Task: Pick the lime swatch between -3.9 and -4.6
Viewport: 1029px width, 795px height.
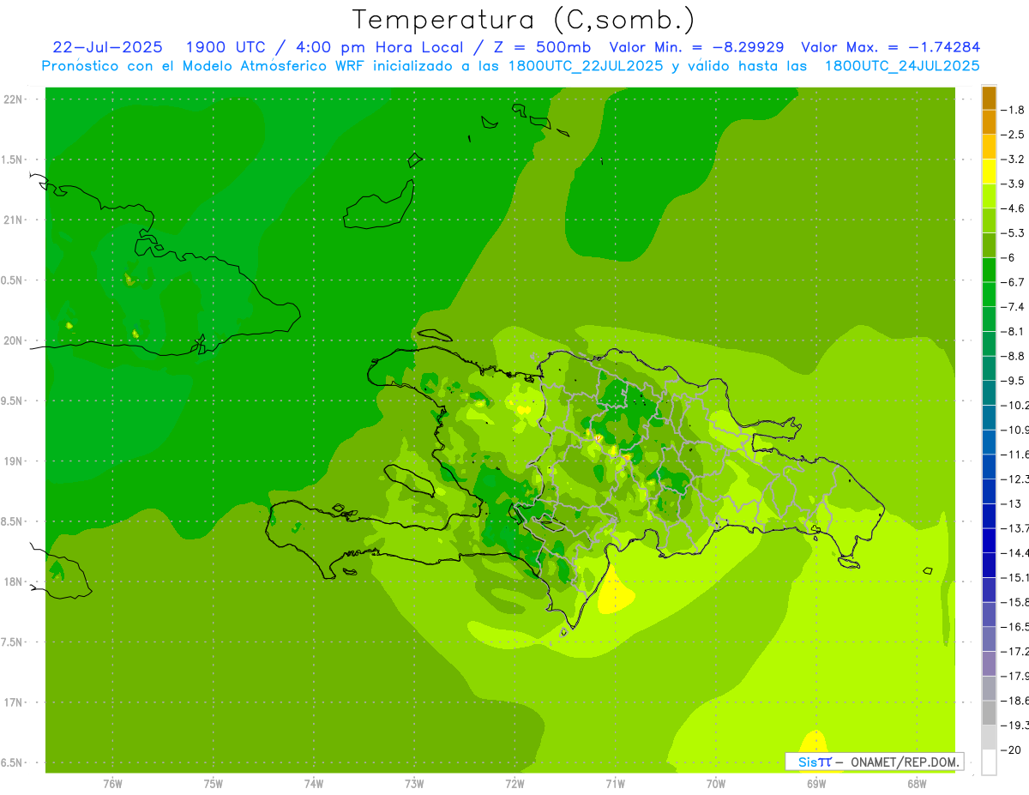Action: tap(989, 196)
